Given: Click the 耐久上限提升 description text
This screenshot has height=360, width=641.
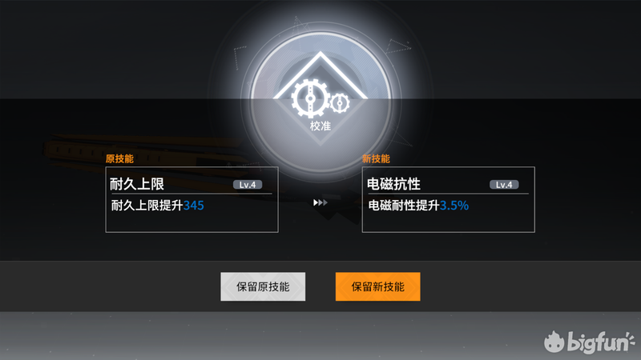Looking at the screenshot, I should (x=147, y=206).
